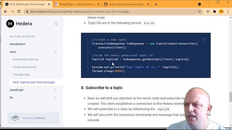Open the docs search magnifier

click(x=56, y=23)
